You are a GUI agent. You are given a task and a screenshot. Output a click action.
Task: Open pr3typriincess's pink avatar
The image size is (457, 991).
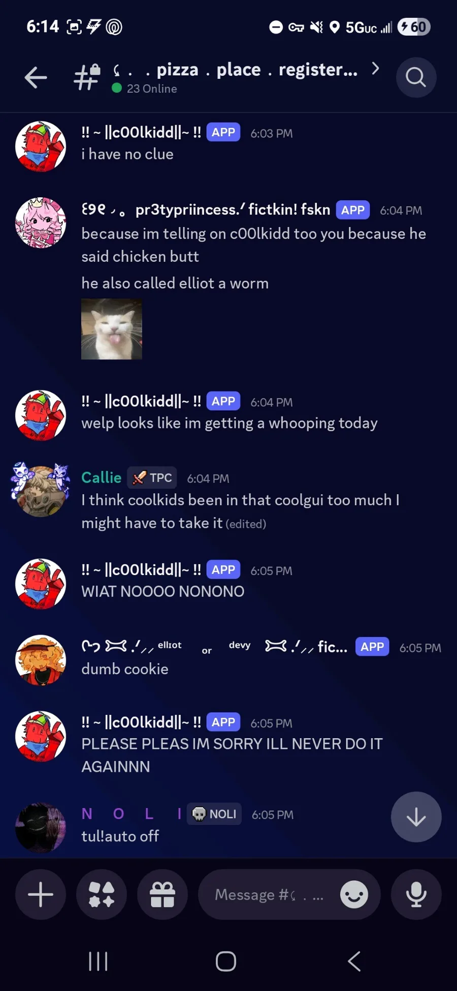point(41,223)
